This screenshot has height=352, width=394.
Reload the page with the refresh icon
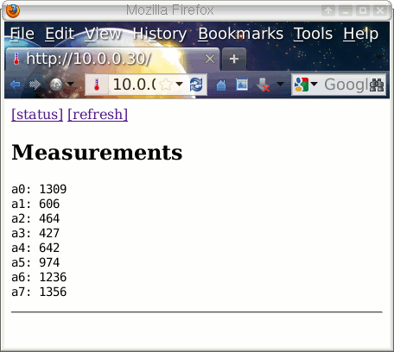pos(196,85)
